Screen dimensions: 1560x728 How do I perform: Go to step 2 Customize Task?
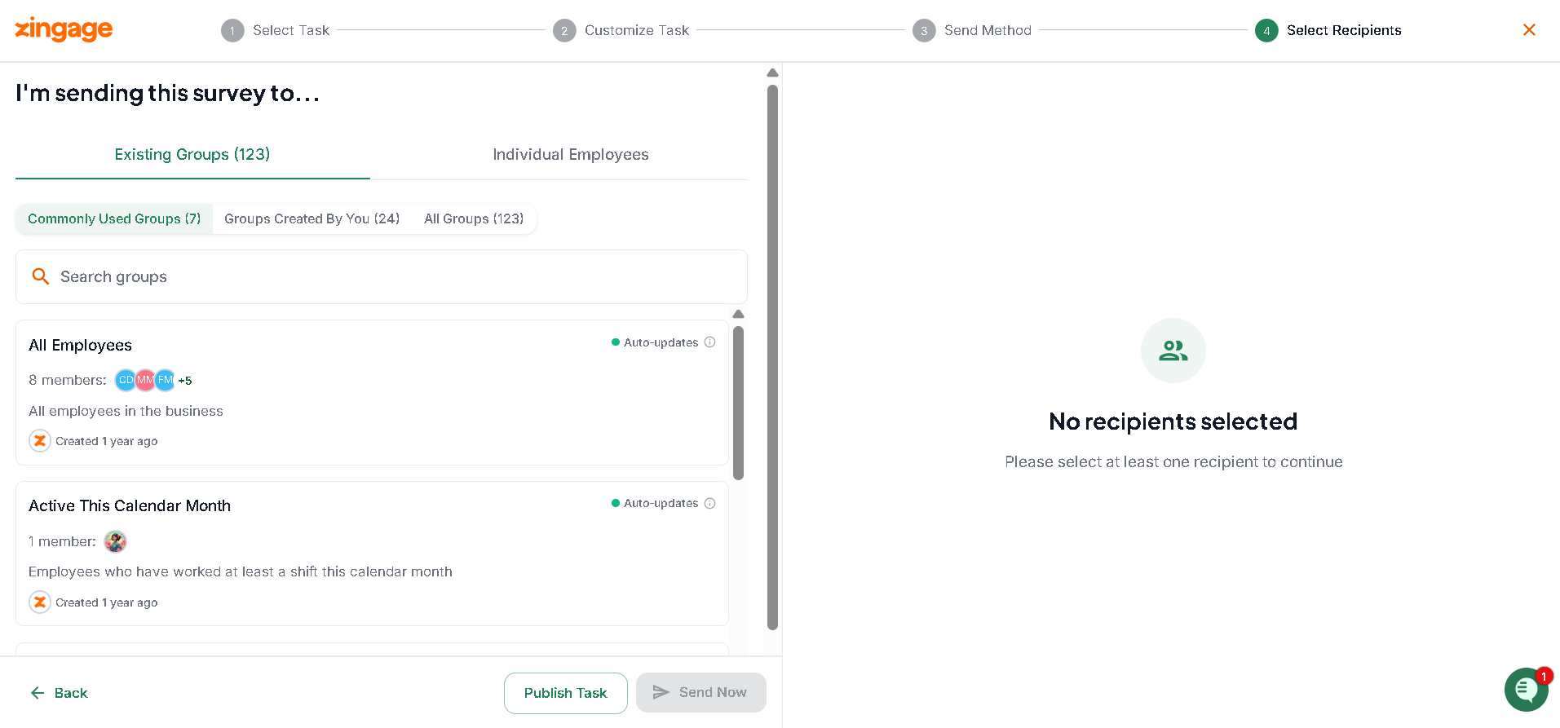621,30
